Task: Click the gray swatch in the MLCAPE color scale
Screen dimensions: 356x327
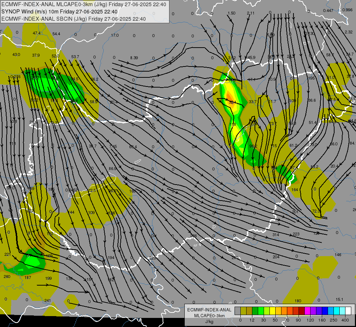Action: [x=238, y=311]
